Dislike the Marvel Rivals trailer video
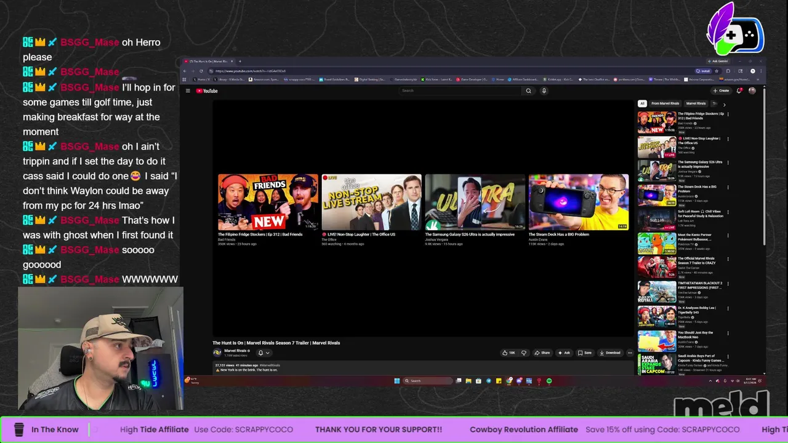Screen dimensions: 788x443 [x=524, y=353]
